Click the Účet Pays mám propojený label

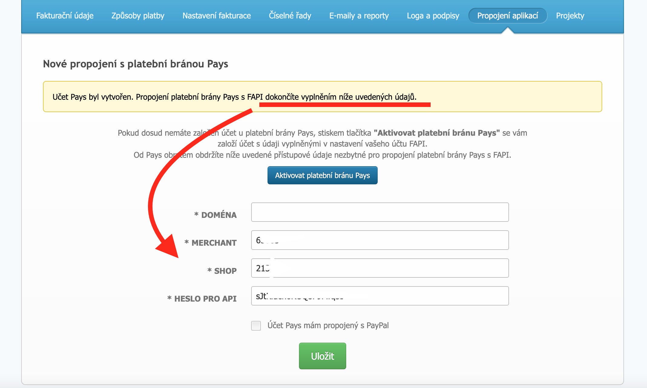(x=328, y=325)
